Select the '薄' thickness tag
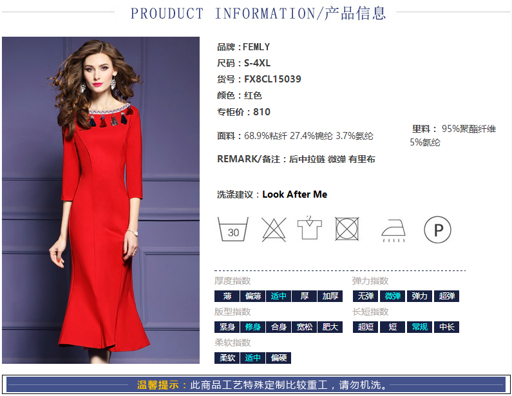512x396 pixels. (227, 296)
